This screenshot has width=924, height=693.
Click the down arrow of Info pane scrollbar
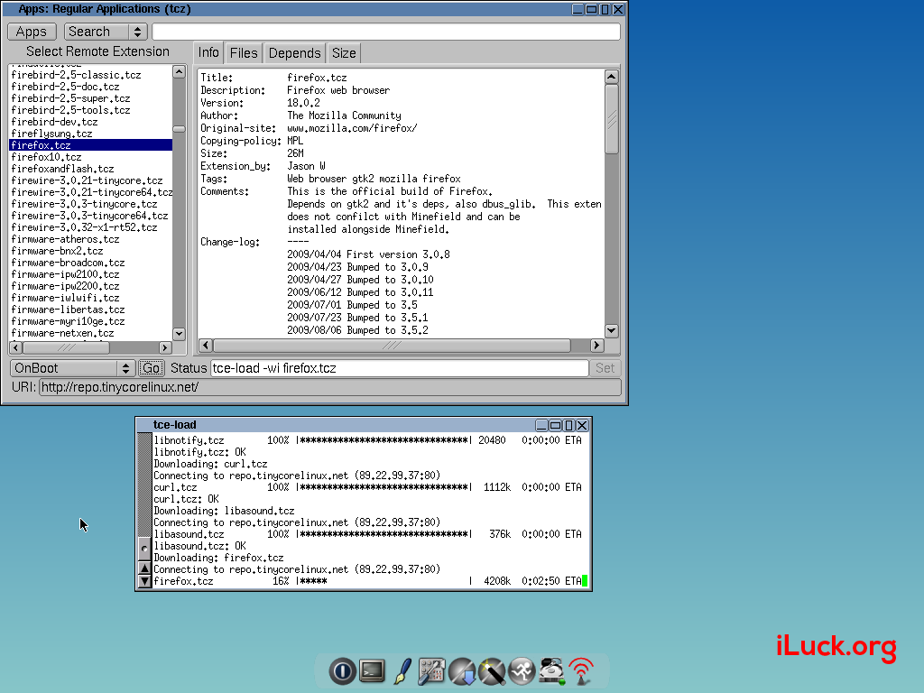click(x=612, y=330)
